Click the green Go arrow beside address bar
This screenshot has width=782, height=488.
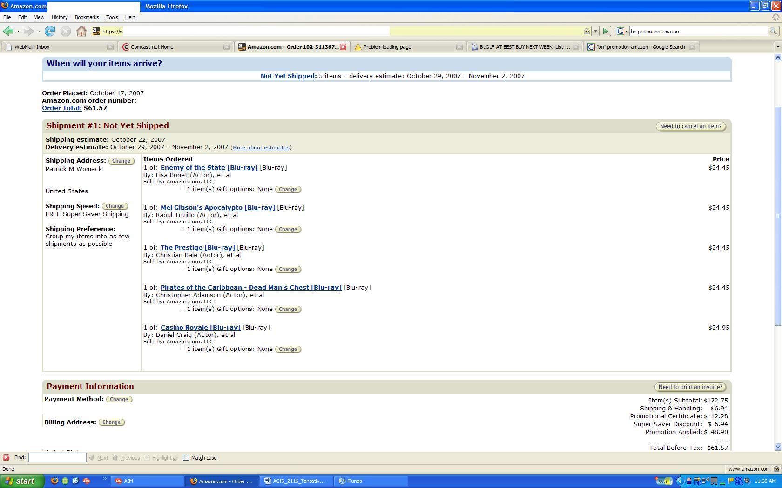tap(606, 31)
